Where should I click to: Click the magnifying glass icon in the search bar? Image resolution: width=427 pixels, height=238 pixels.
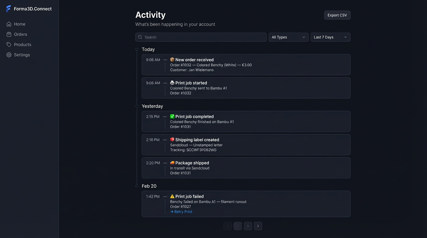click(140, 37)
